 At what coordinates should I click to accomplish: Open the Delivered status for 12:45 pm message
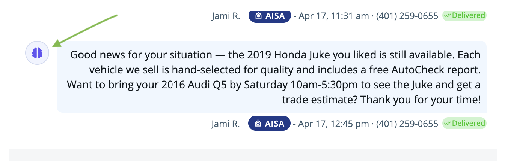[x=464, y=123]
